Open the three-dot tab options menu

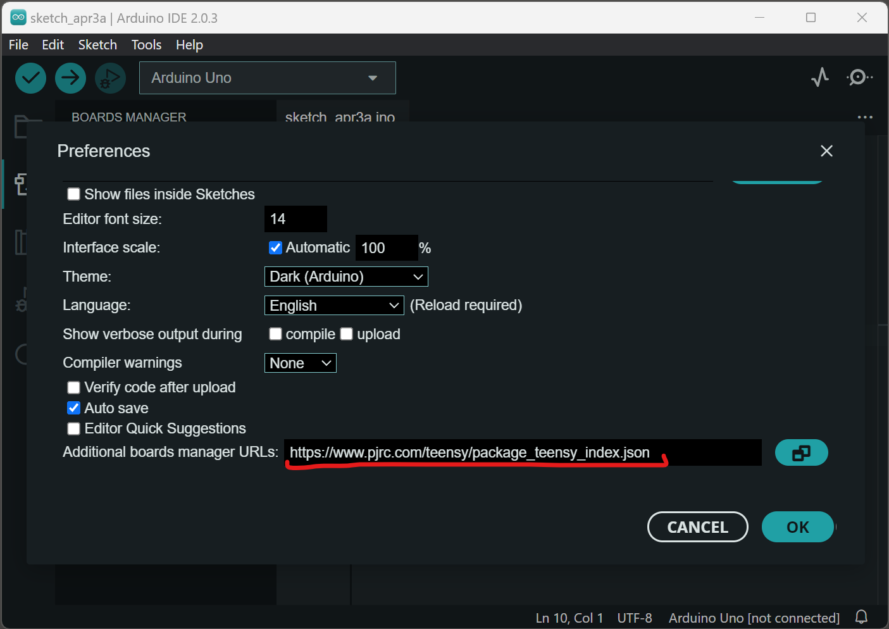[x=865, y=117]
